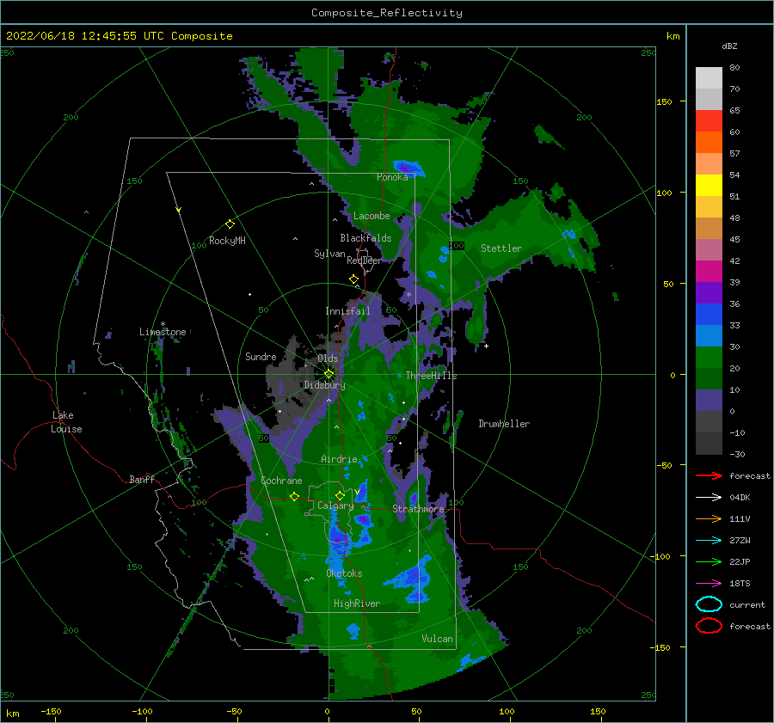Click the Sundre city label
Image resolution: width=774 pixels, height=723 pixels.
tap(261, 356)
